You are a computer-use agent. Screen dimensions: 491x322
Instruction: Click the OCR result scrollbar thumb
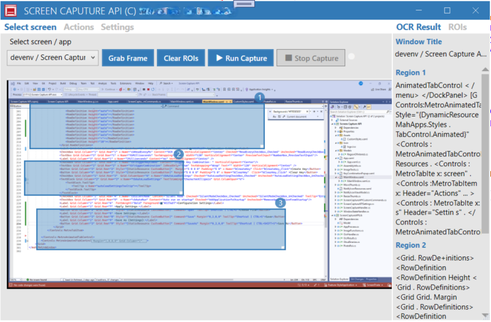click(485, 153)
